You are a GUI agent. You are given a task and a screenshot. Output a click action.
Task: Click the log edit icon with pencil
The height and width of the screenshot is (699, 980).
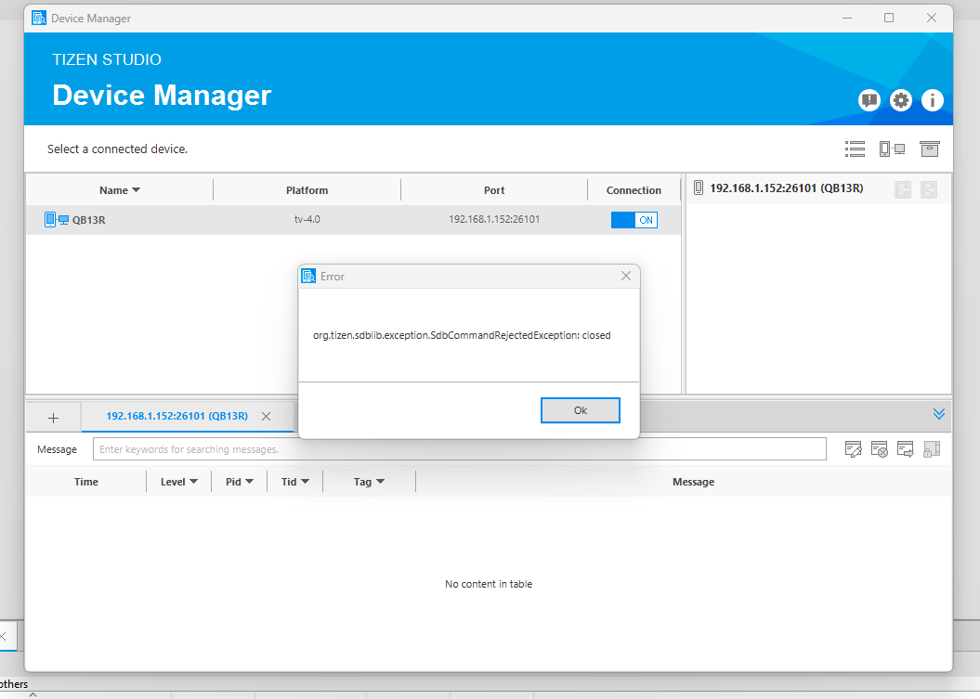(x=853, y=449)
